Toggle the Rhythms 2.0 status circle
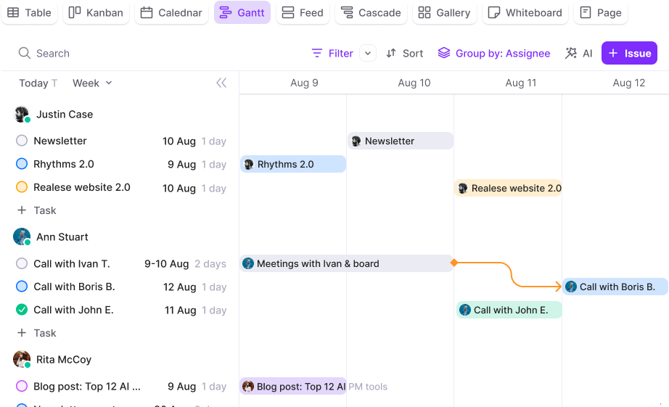Screen dimensions: 669x407 (x=22, y=164)
